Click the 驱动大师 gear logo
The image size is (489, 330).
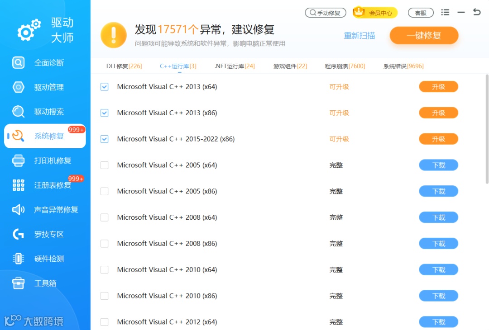click(x=29, y=30)
